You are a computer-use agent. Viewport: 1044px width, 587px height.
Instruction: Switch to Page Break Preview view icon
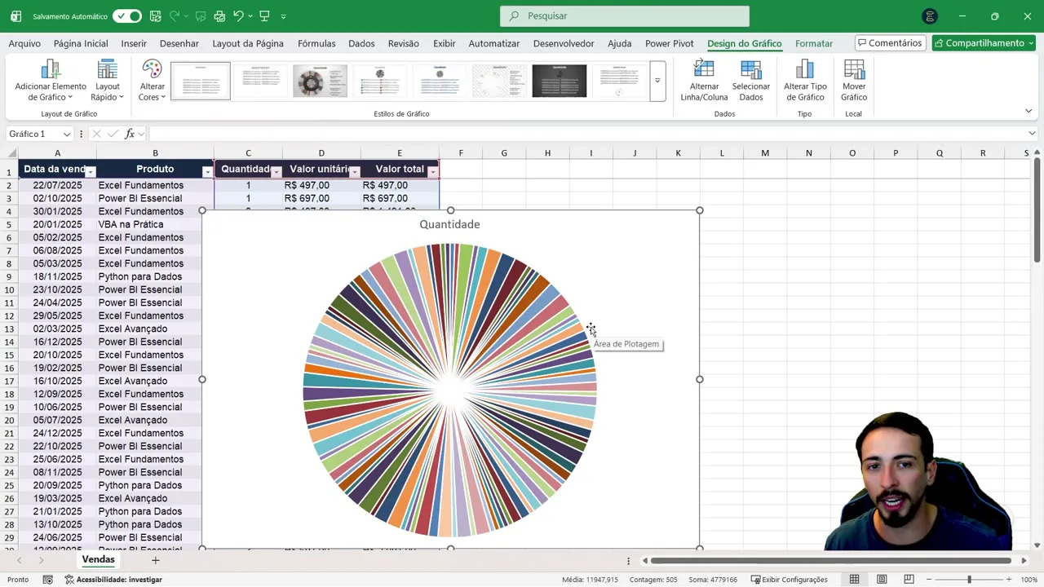pyautogui.click(x=909, y=580)
